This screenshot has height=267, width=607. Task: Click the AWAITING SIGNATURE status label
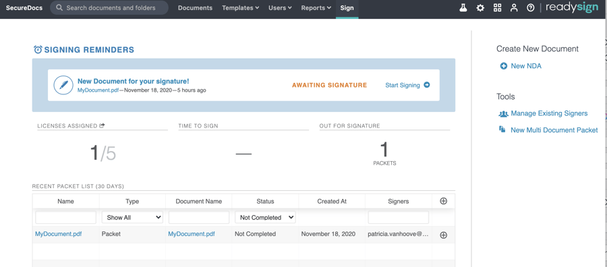coord(329,85)
